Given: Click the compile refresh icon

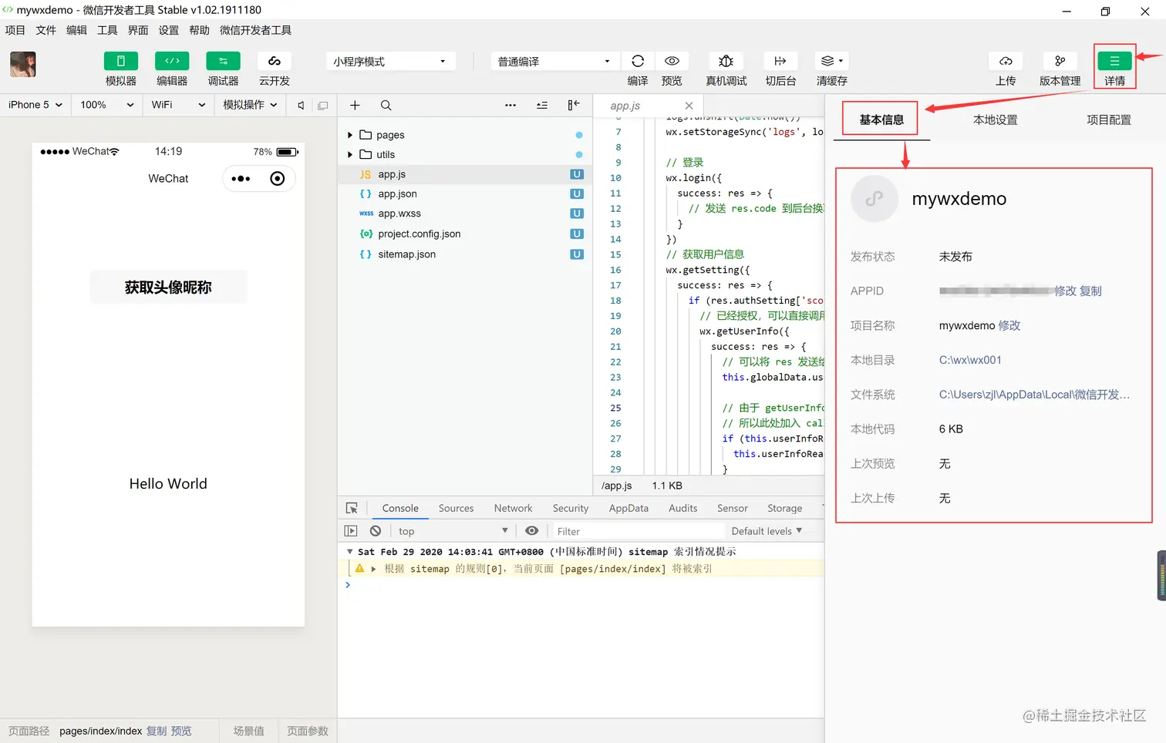Looking at the screenshot, I should (x=638, y=61).
